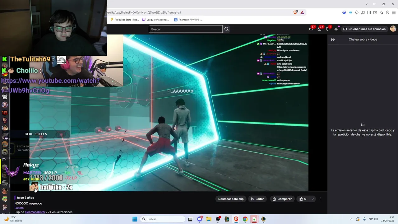
Task: Click the Windows taskbar Buscar search box
Action: pos(162,219)
